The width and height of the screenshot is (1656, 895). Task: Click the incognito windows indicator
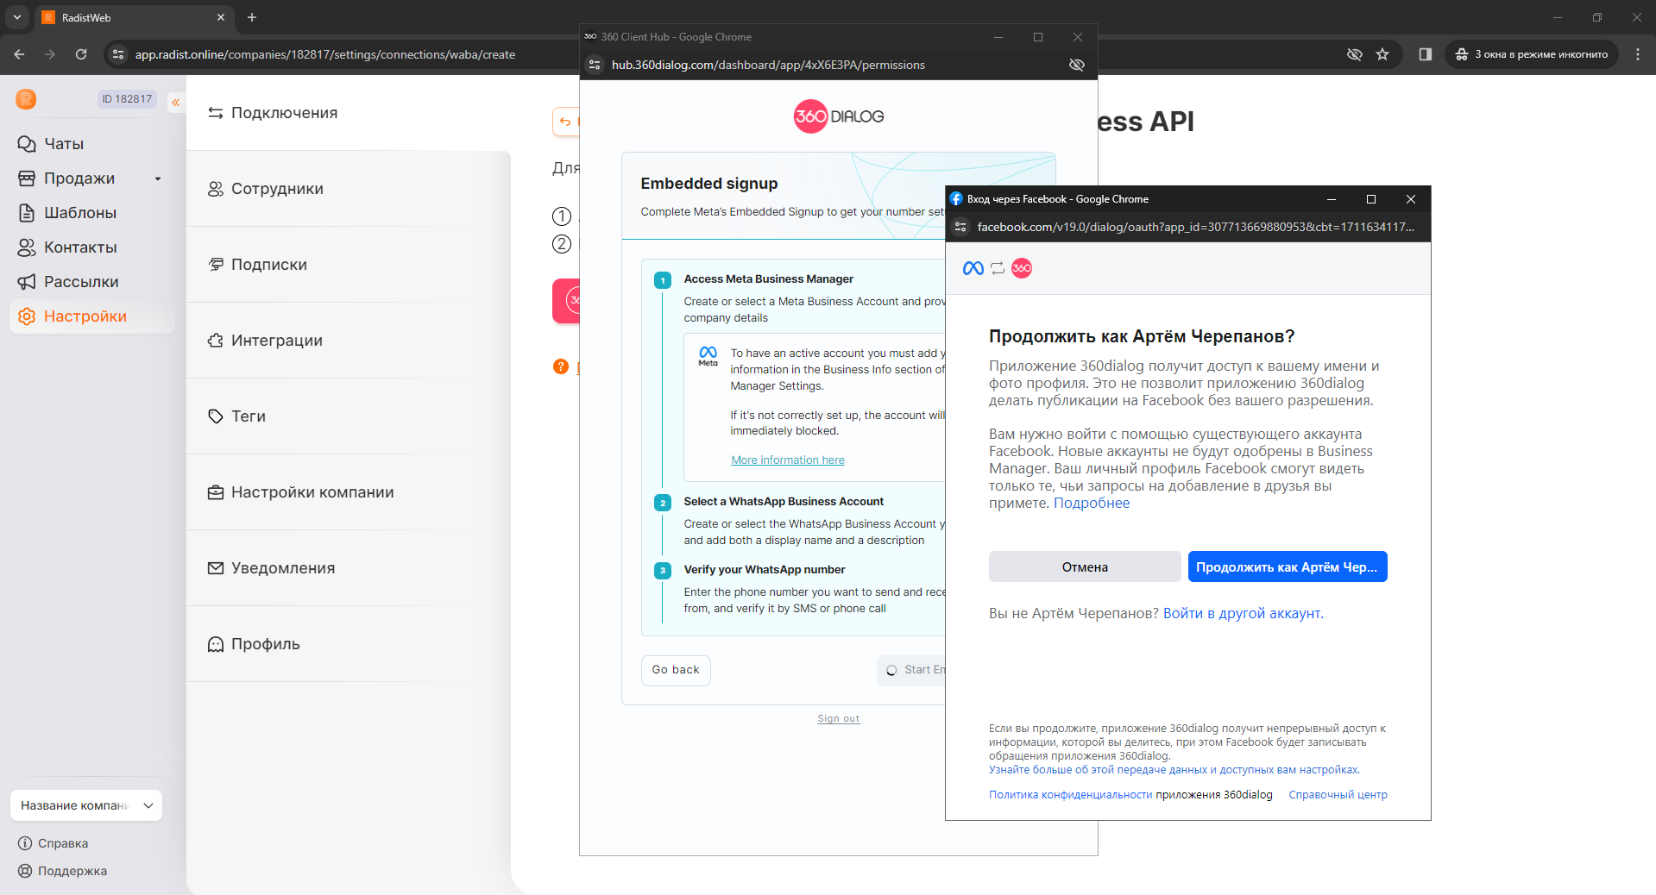pos(1532,54)
